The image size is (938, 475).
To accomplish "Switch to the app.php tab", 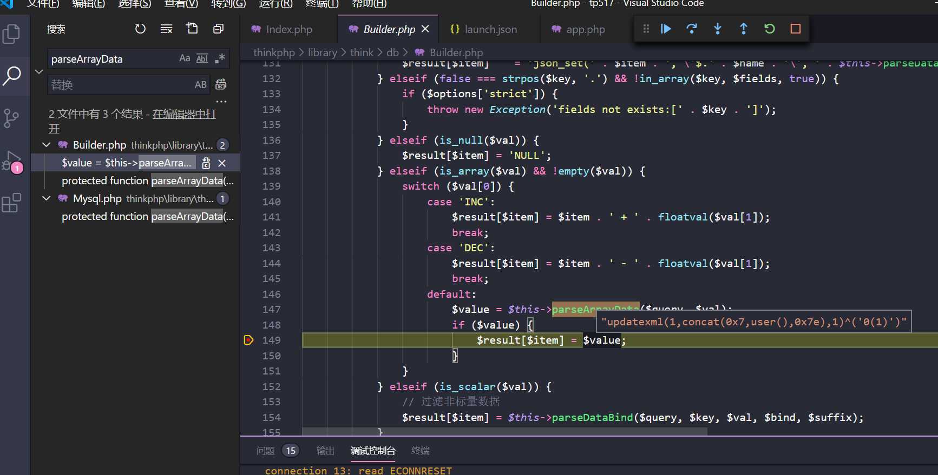I will (x=586, y=29).
